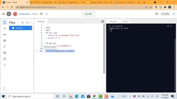This screenshot has width=177, height=99.
Task: Click the Replit logo icon
Action: tap(9, 14)
